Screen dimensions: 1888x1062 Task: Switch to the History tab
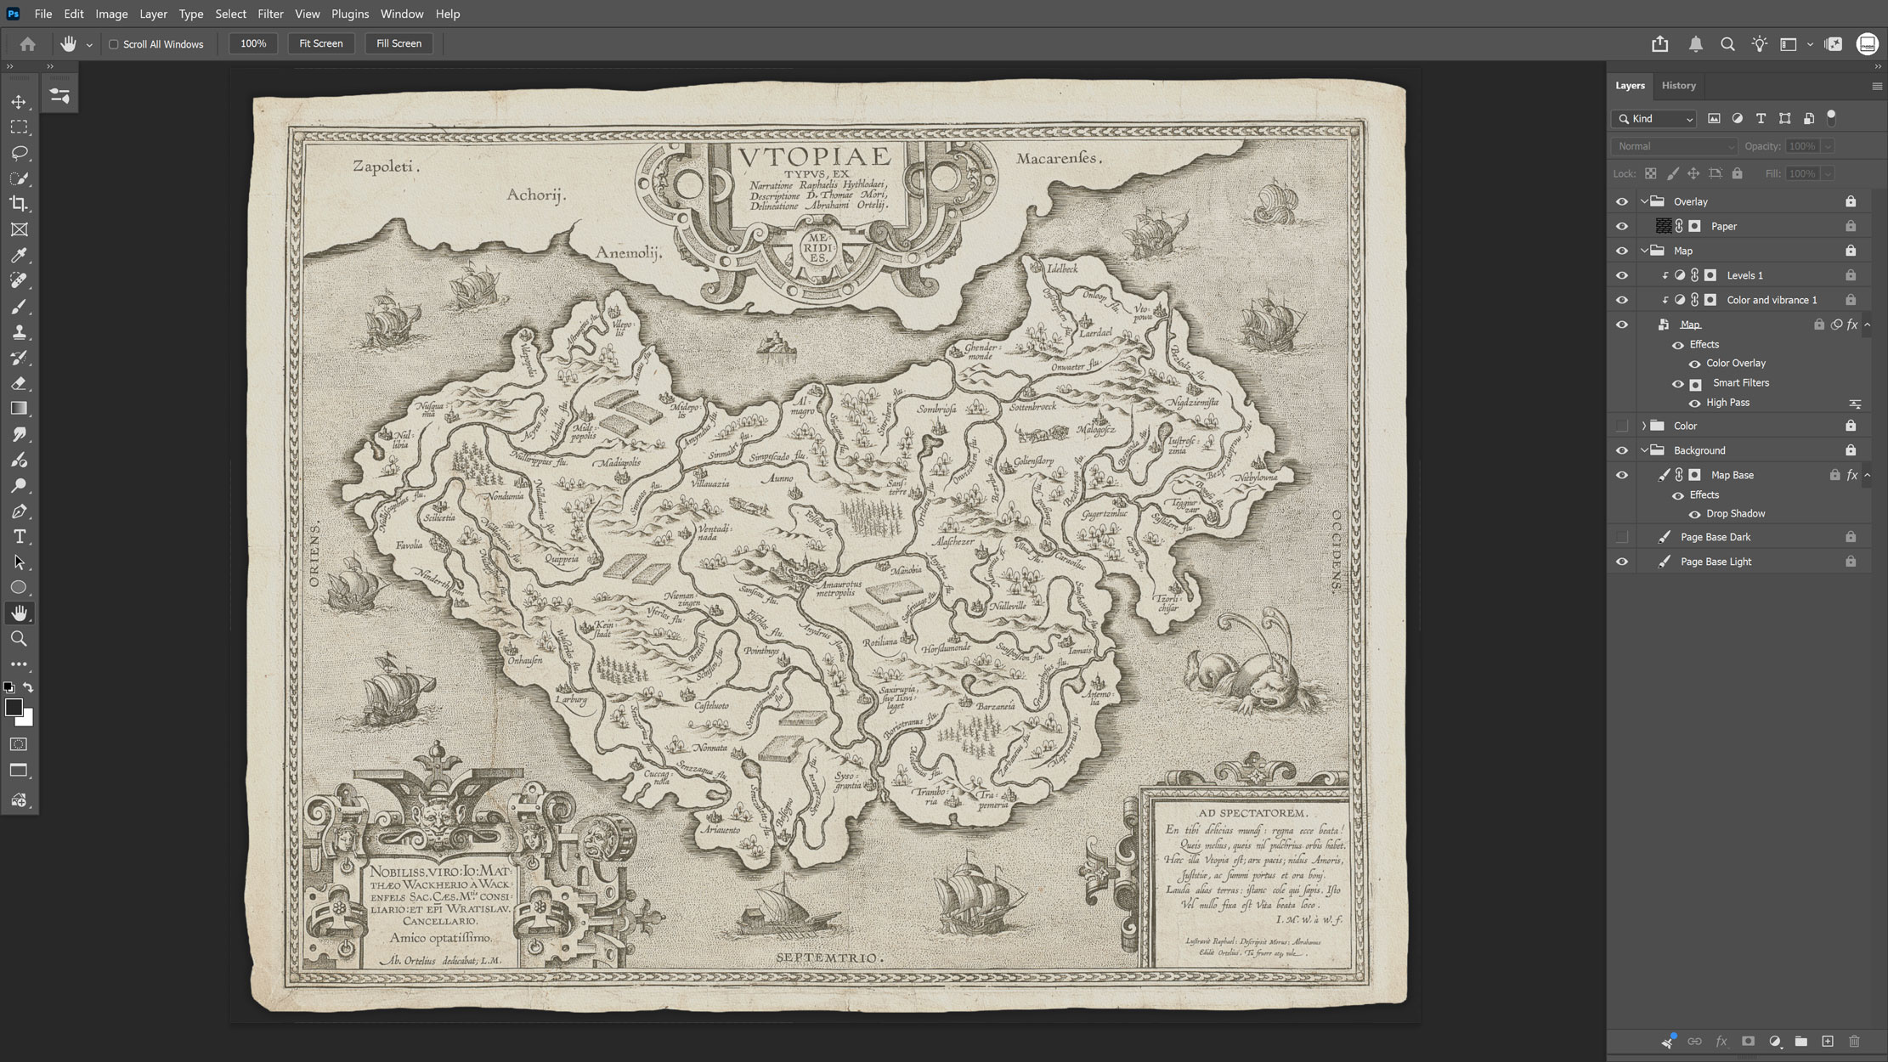(1678, 86)
